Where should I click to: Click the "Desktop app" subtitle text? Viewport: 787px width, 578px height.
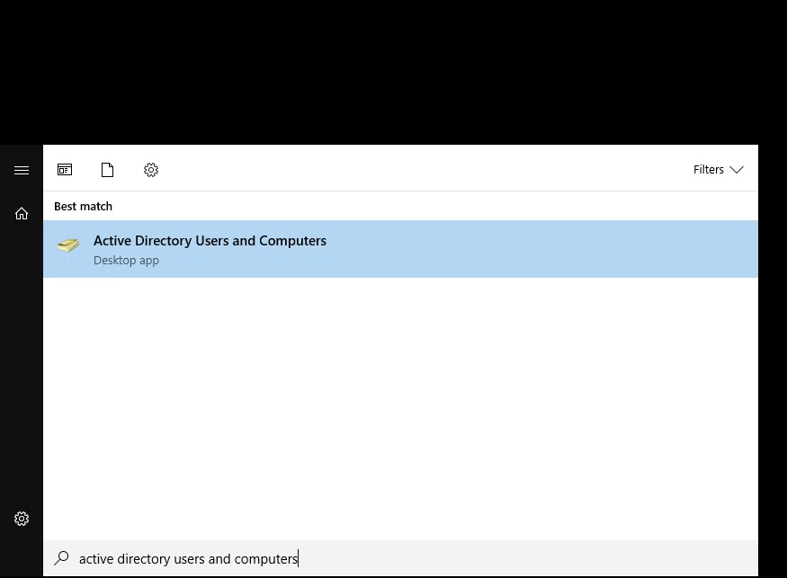(126, 261)
